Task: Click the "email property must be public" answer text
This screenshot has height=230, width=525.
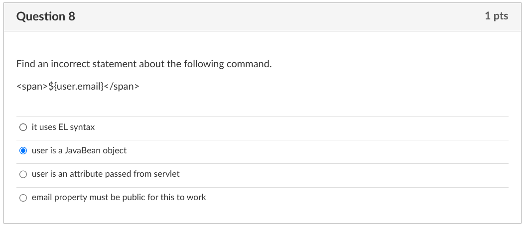Action: pyautogui.click(x=119, y=197)
